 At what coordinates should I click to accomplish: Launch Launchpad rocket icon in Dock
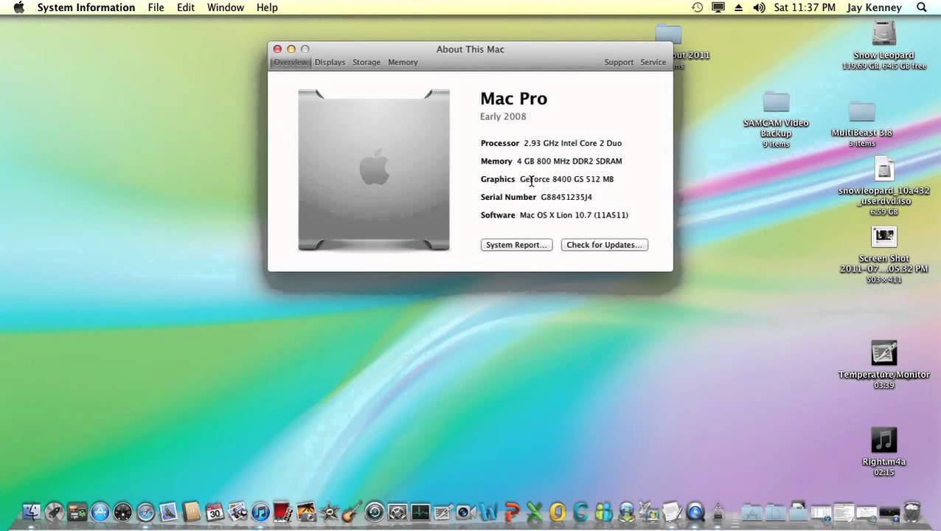(x=54, y=511)
